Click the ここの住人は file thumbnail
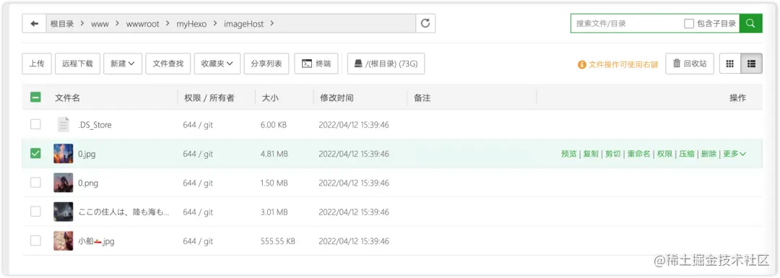Screen dimensions: 780x278 (x=63, y=212)
